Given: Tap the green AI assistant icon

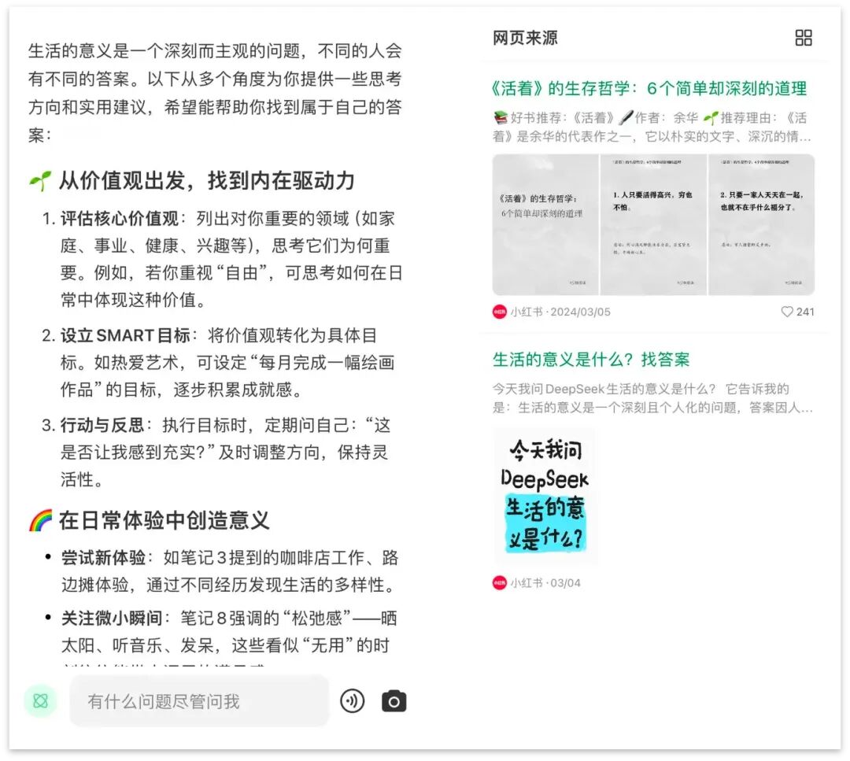Looking at the screenshot, I should pyautogui.click(x=41, y=701).
